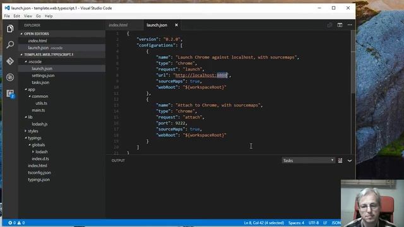Open settings.json in the explorer
Image resolution: width=404 pixels, height=227 pixels.
pos(43,76)
